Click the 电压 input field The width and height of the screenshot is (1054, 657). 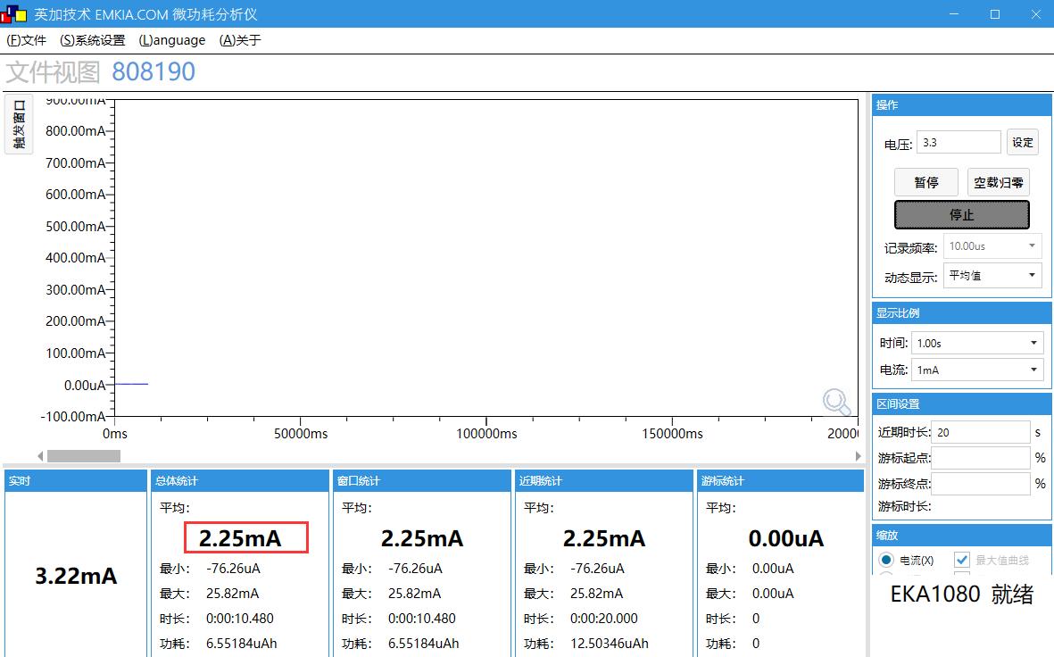point(958,143)
